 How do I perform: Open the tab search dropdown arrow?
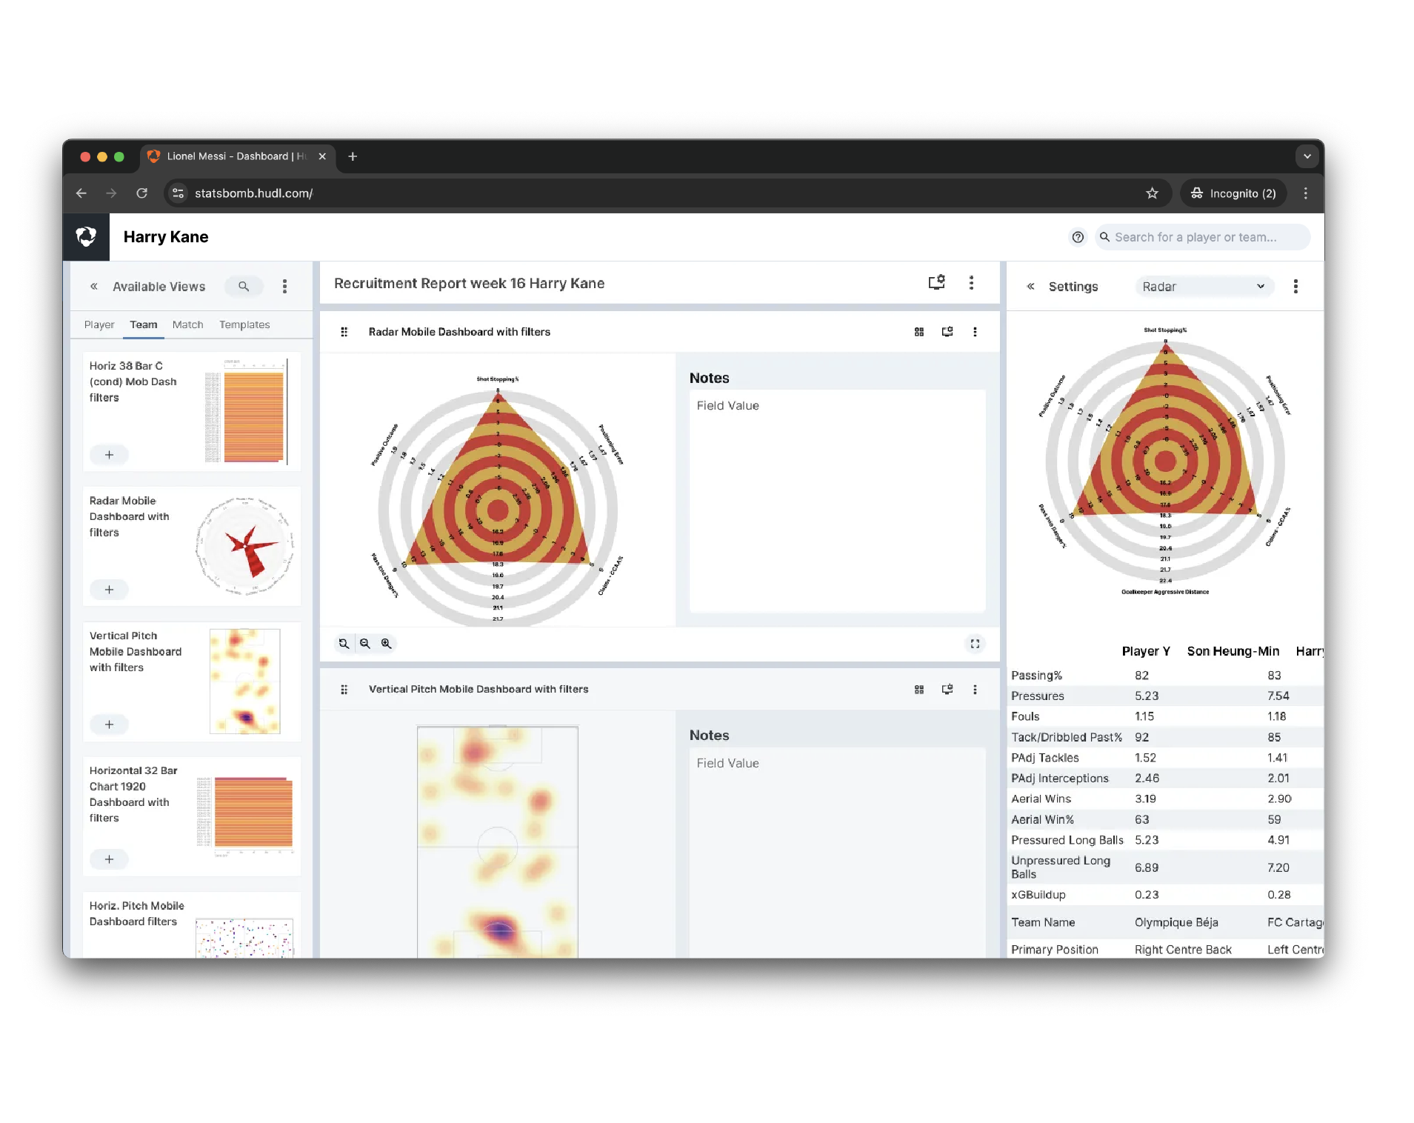(x=1307, y=156)
